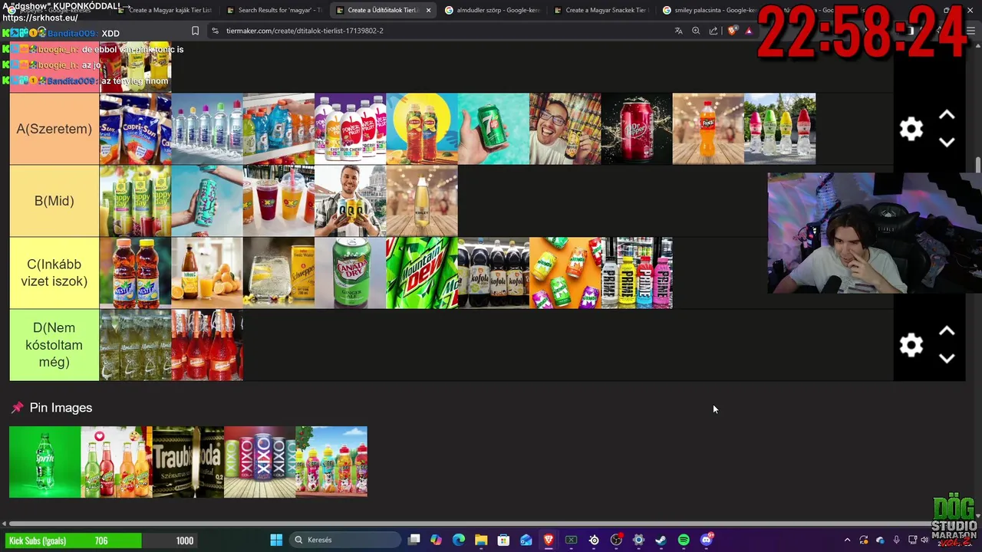Move D(Nem kóstoltam még) row up
The width and height of the screenshot is (982, 552).
click(947, 331)
